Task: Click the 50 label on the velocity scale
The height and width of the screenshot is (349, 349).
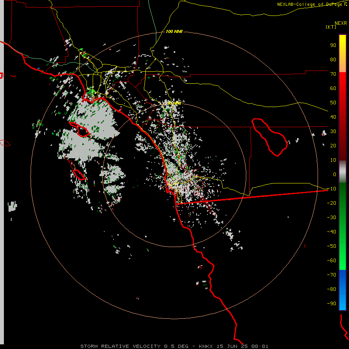Action: click(333, 103)
